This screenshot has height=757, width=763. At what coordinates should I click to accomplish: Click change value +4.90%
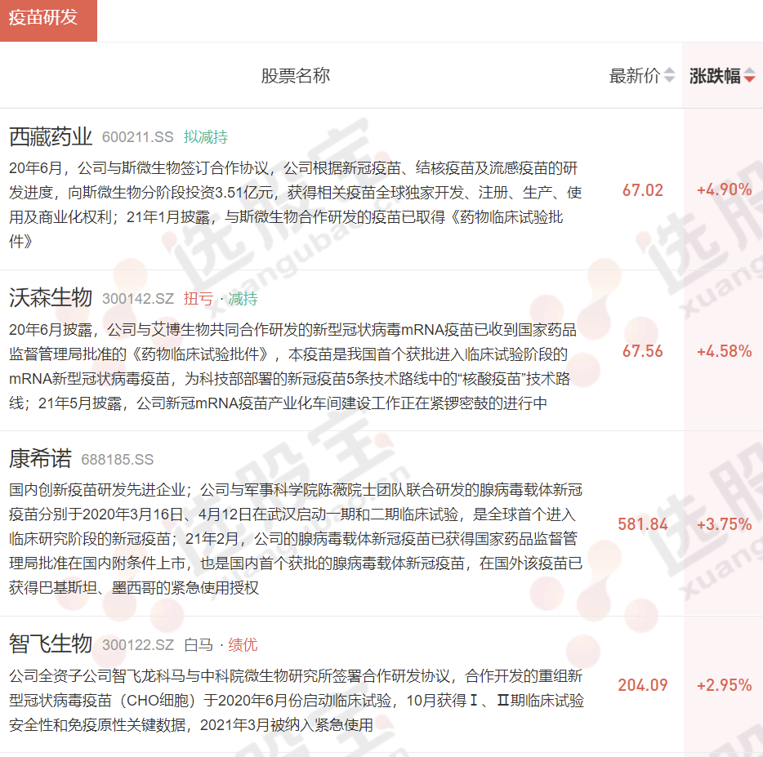point(724,189)
